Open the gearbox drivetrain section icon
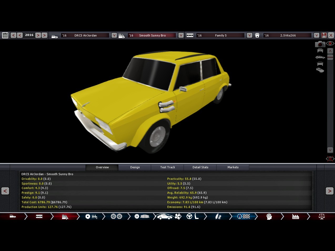The width and height of the screenshot is (335, 251). [x=91, y=216]
